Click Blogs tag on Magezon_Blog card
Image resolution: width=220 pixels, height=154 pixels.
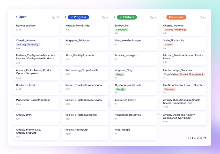coord(119,74)
